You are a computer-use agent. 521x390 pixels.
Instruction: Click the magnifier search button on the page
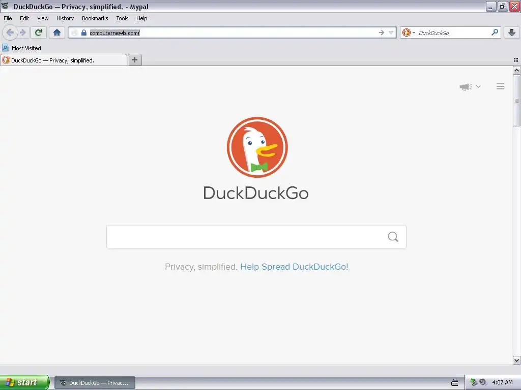tap(393, 237)
